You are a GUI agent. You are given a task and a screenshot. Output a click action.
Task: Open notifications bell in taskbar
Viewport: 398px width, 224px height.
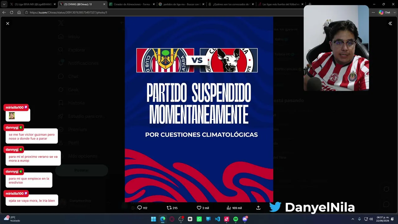392,219
